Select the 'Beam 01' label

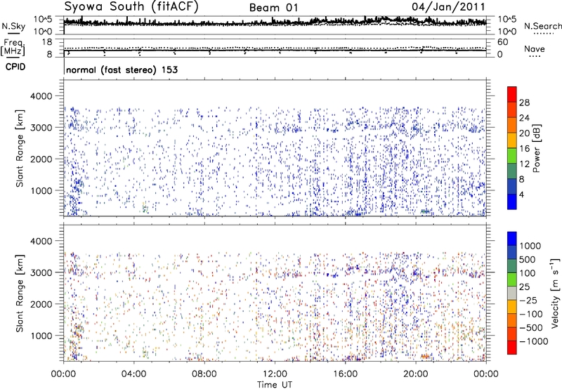273,8
